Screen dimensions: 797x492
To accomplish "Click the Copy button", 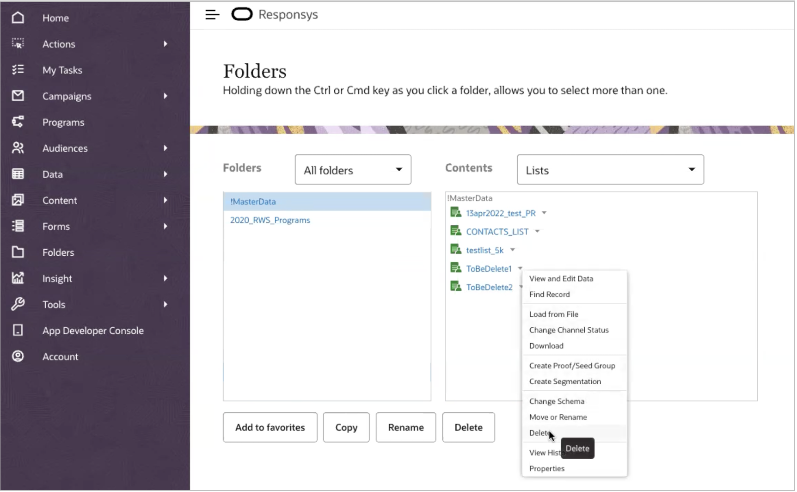I will click(346, 427).
